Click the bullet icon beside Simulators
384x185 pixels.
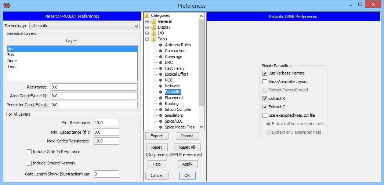[161, 115]
